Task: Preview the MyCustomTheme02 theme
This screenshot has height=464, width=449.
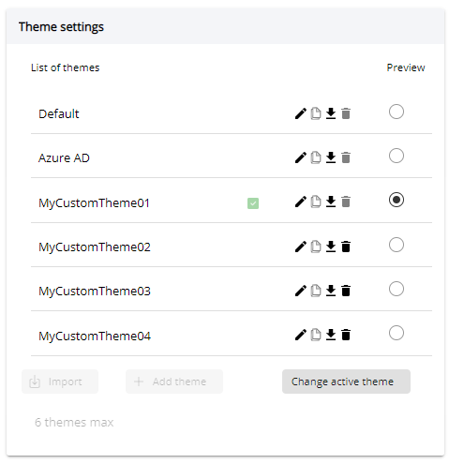Action: tap(397, 245)
